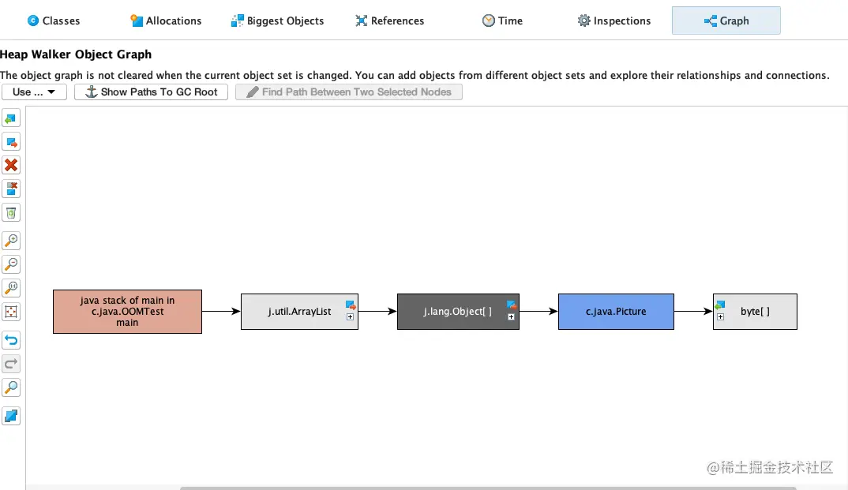The width and height of the screenshot is (848, 490).
Task: Remove selected nodes with red X icon
Action: (x=11, y=166)
